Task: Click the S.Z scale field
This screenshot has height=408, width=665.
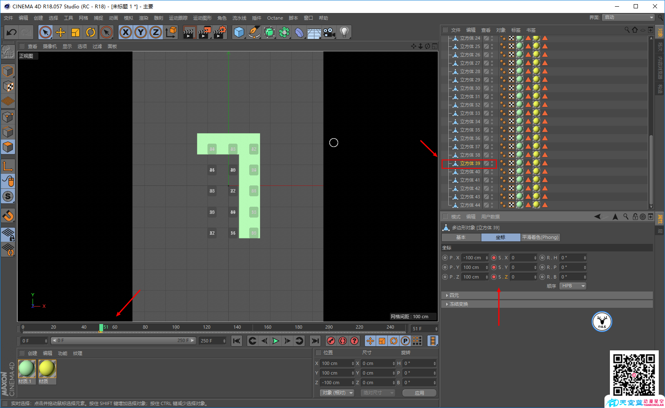Action: 523,277
